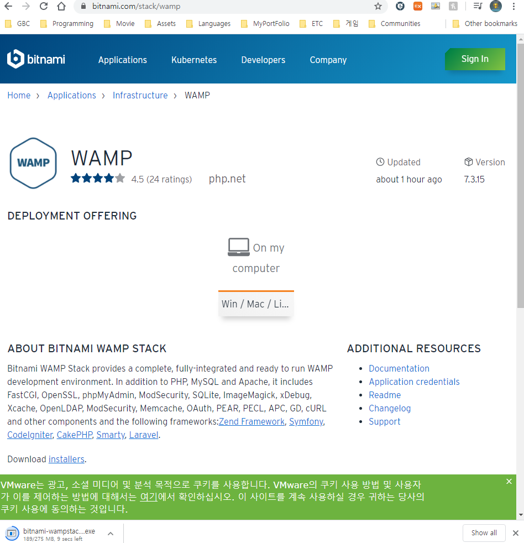Open the Application credentials link
Screen dimensions: 524x543
point(415,382)
